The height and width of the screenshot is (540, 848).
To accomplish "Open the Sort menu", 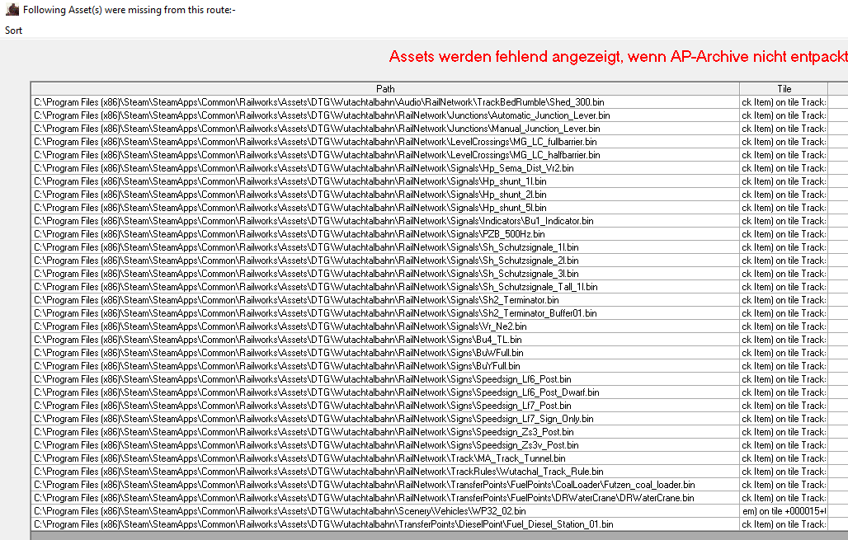I will click(13, 31).
